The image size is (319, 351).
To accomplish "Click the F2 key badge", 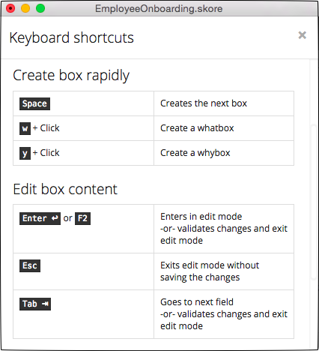I will click(82, 218).
